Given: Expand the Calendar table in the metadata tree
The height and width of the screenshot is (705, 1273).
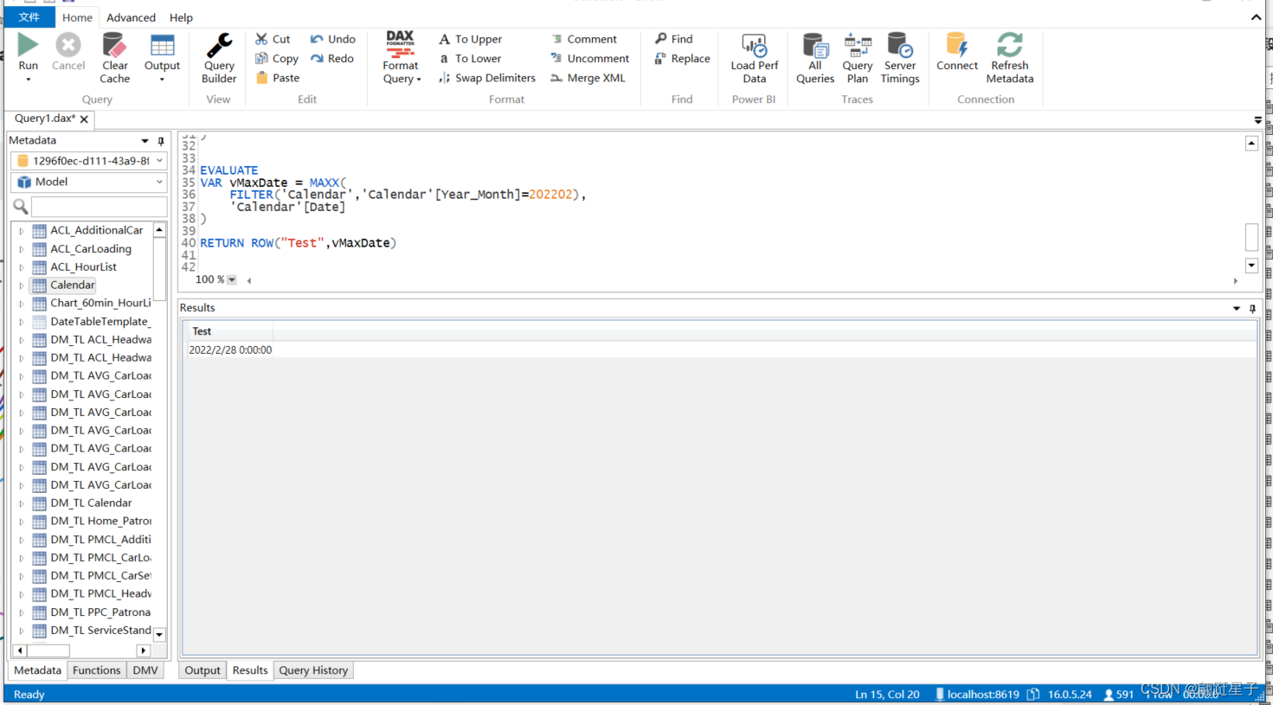Looking at the screenshot, I should (x=21, y=285).
